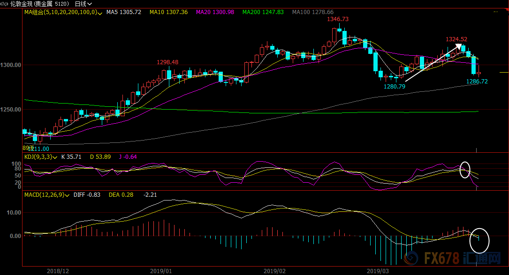Click the DEA 0.28 reading

tap(121, 195)
